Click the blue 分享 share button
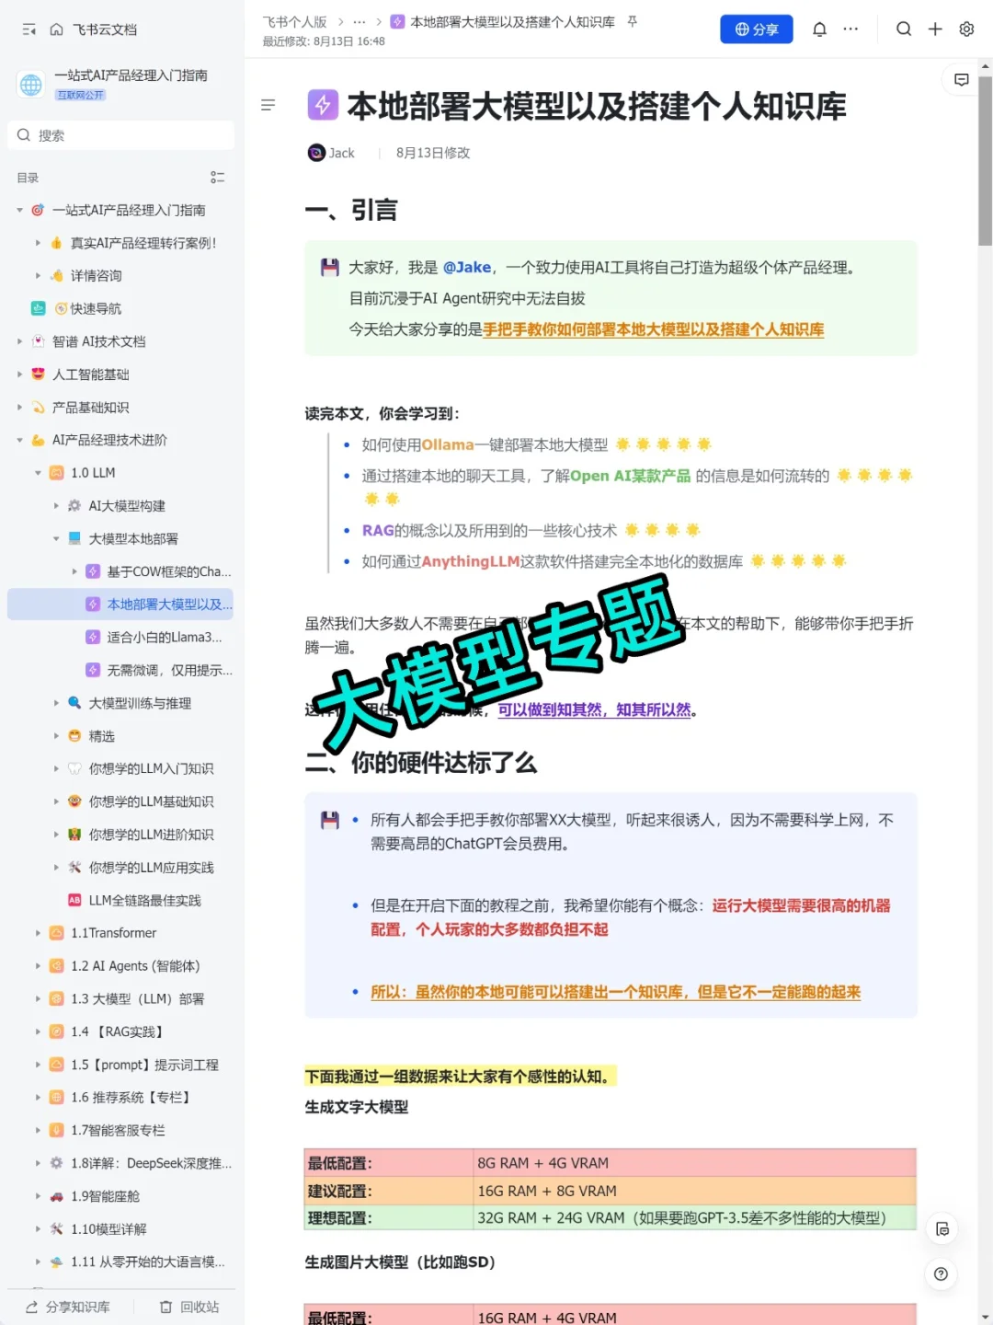The height and width of the screenshot is (1325, 993). click(756, 29)
